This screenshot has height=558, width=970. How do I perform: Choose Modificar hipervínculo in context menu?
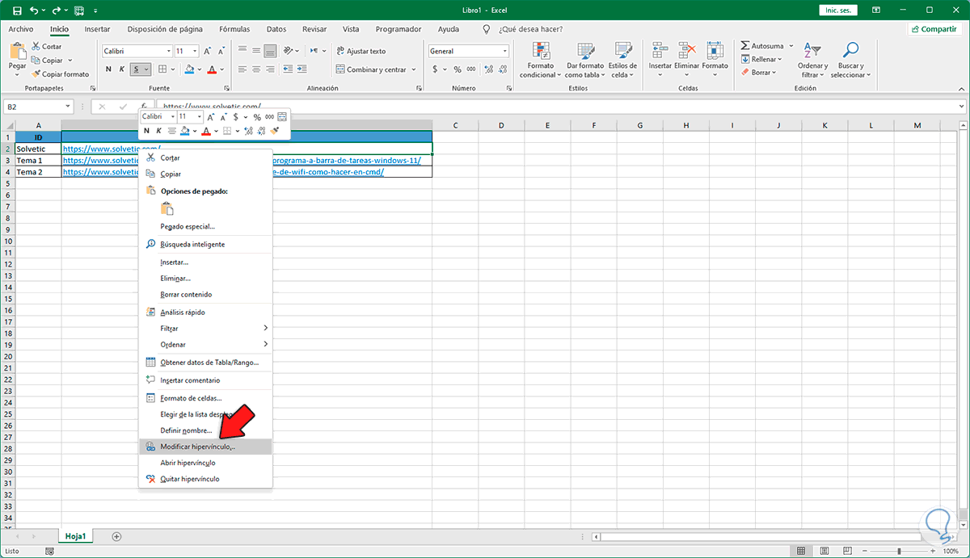pos(205,447)
